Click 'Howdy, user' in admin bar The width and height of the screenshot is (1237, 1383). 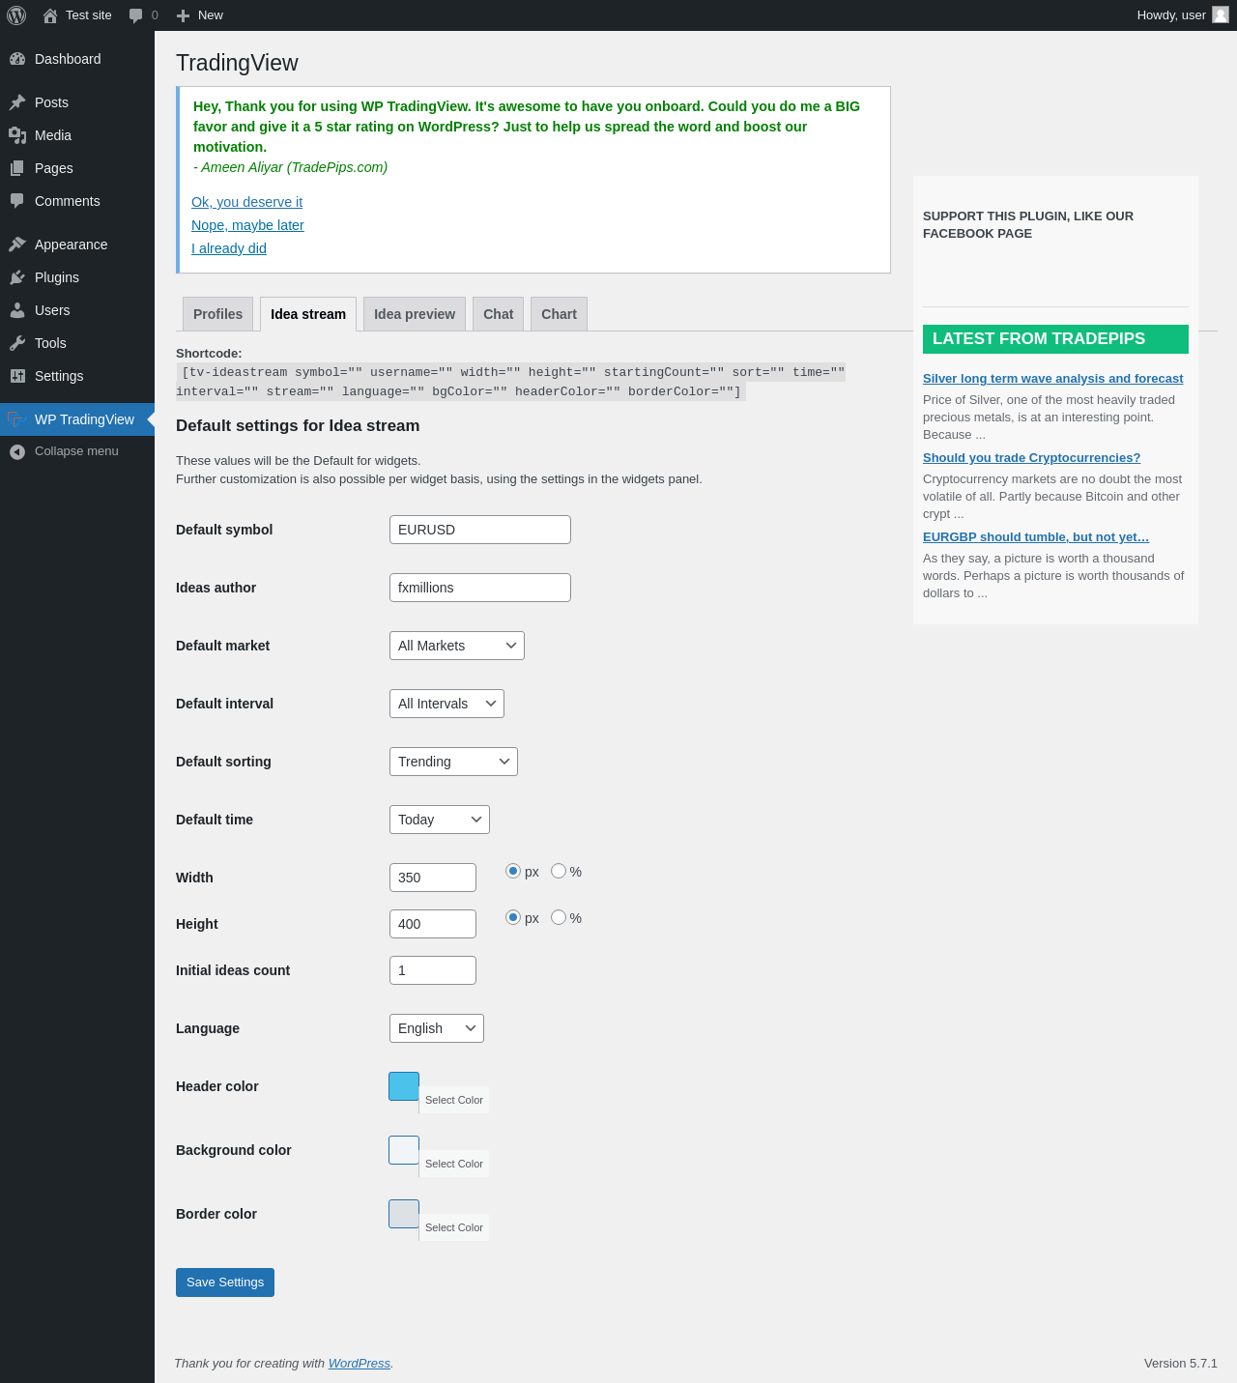tap(1171, 15)
